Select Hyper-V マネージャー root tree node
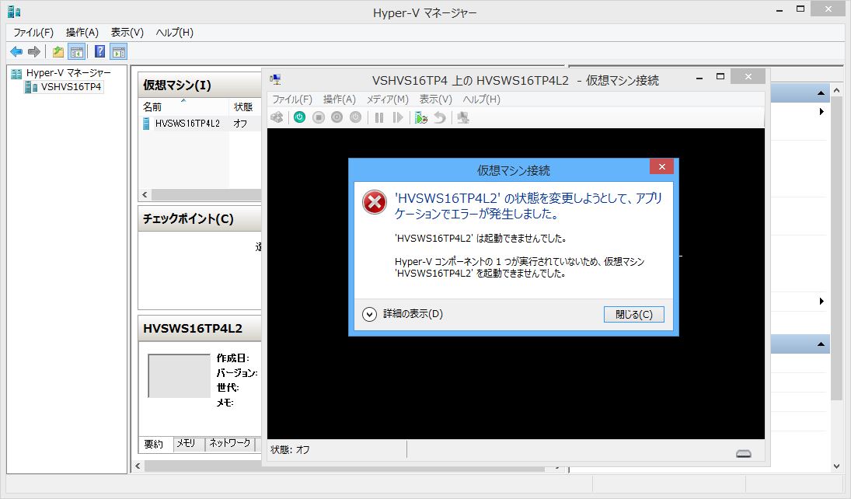 68,73
